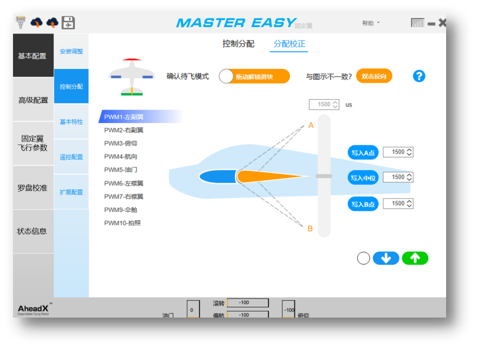Select PWM10-拍照 in the channel list

coord(123,223)
